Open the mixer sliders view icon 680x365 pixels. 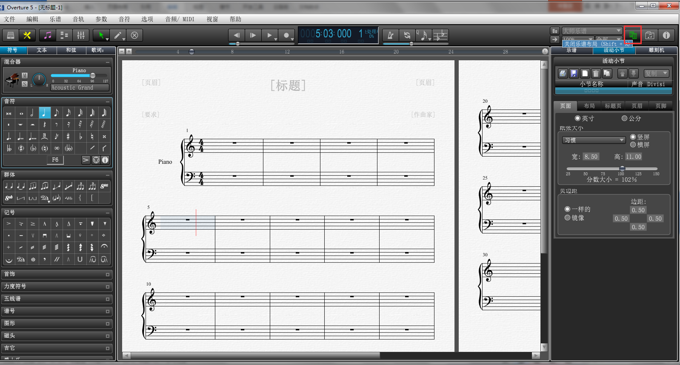81,35
